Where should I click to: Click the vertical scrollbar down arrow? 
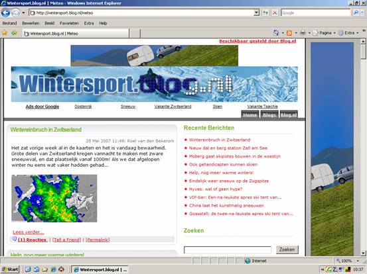pos(363,253)
